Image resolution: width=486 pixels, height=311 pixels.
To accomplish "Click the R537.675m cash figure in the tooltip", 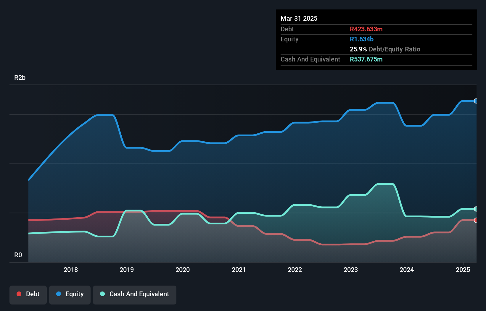I will [366, 59].
